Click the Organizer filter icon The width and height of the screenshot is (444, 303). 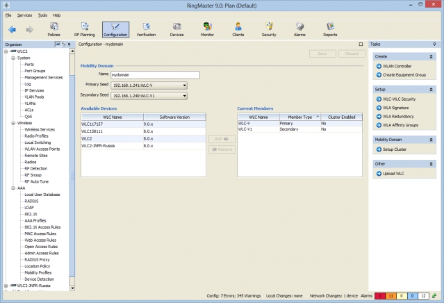(x=64, y=44)
